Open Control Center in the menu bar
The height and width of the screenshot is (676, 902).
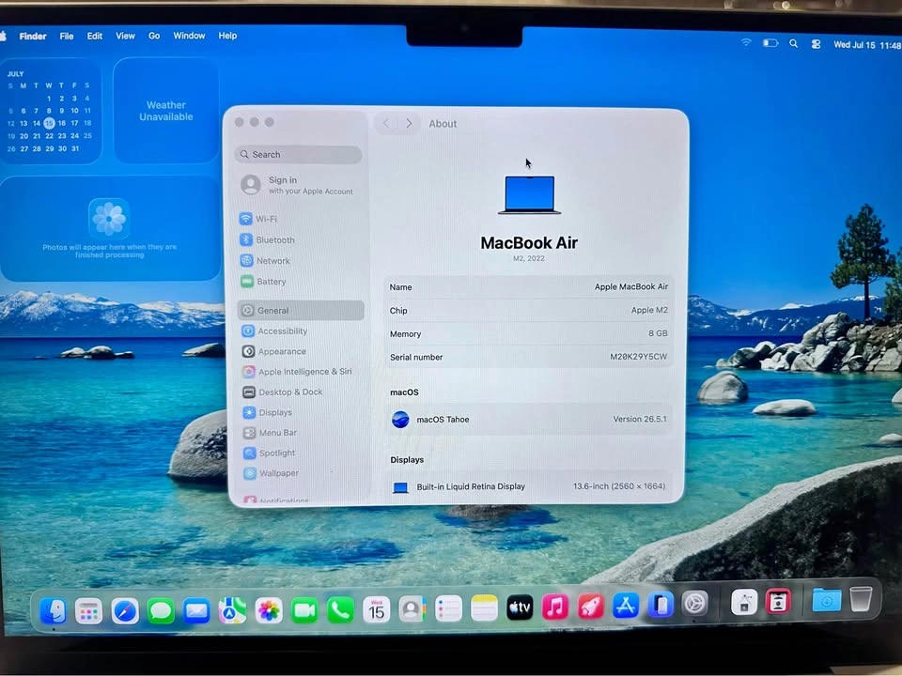[x=816, y=44]
